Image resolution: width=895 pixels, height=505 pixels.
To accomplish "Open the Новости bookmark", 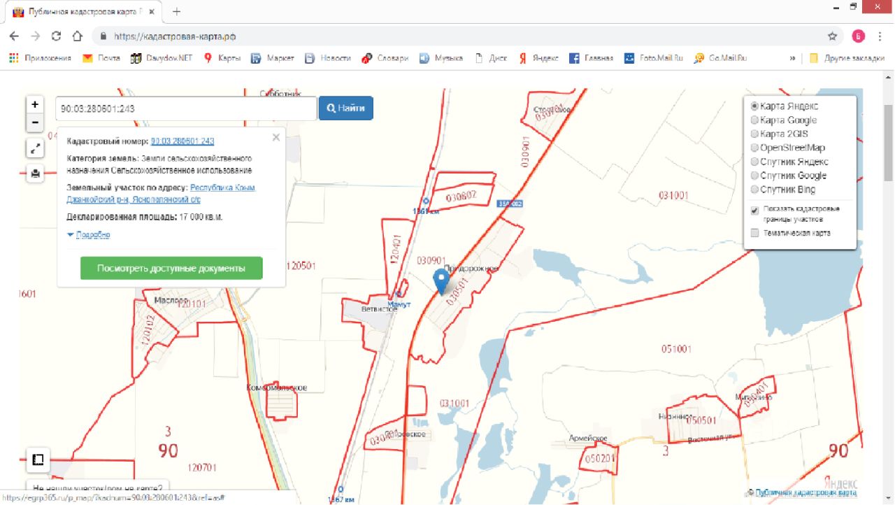I will click(x=328, y=58).
